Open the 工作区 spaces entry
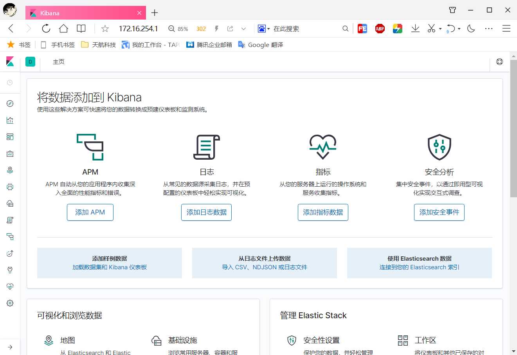Screen dimensions: 517x355 point(425,340)
